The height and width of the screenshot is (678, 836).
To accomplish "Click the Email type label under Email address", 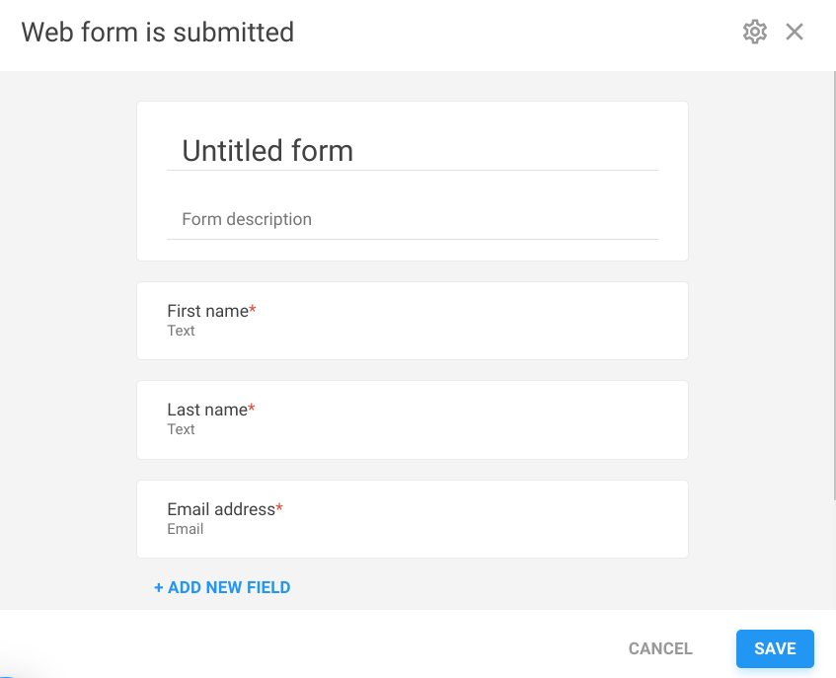I will coord(186,529).
